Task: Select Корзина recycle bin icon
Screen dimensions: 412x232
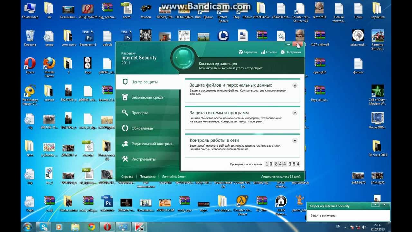Action: [30, 38]
